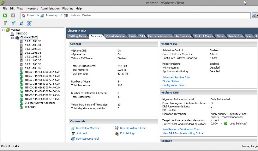
Task: Open the Performance tab
Action: point(183,36)
